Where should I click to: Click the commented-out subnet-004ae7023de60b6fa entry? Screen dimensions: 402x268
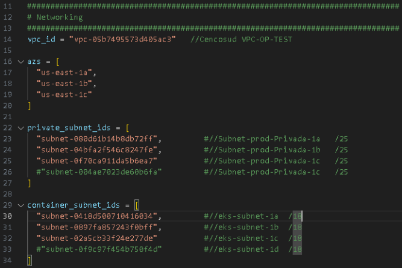[x=99, y=172]
